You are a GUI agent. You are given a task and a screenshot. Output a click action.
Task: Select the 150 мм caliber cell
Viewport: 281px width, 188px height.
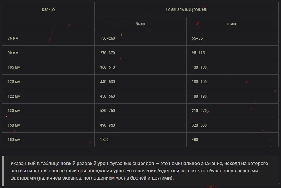click(14, 125)
